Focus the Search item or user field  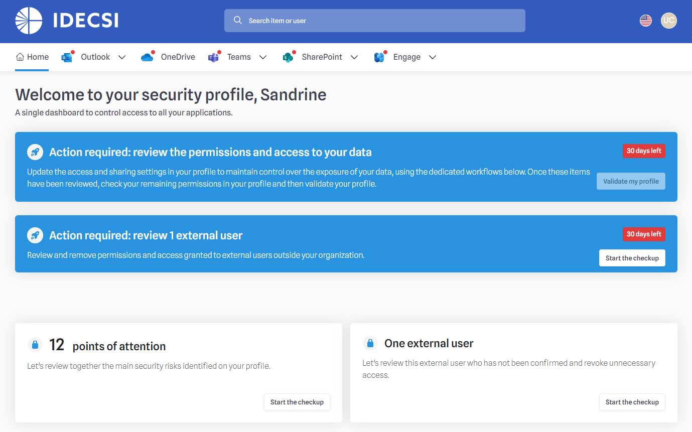tap(374, 21)
